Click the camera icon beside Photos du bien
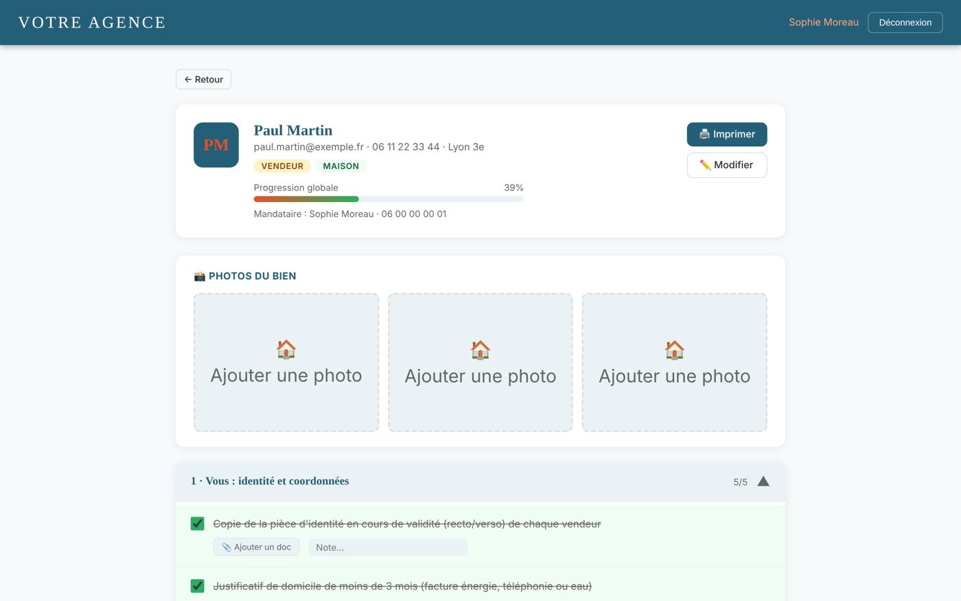This screenshot has height=601, width=961. [200, 276]
